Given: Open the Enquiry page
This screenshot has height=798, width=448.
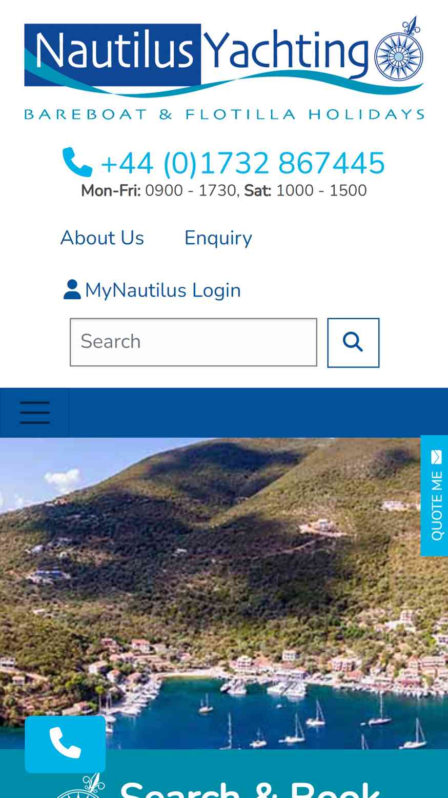Looking at the screenshot, I should coord(218,238).
